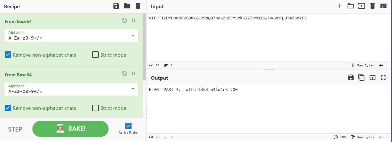Open a file as input
This screenshot has height=142, width=392.
(x=361, y=6)
